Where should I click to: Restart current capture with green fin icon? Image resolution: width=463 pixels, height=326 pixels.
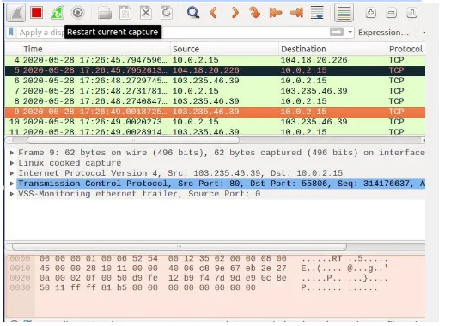click(x=57, y=13)
